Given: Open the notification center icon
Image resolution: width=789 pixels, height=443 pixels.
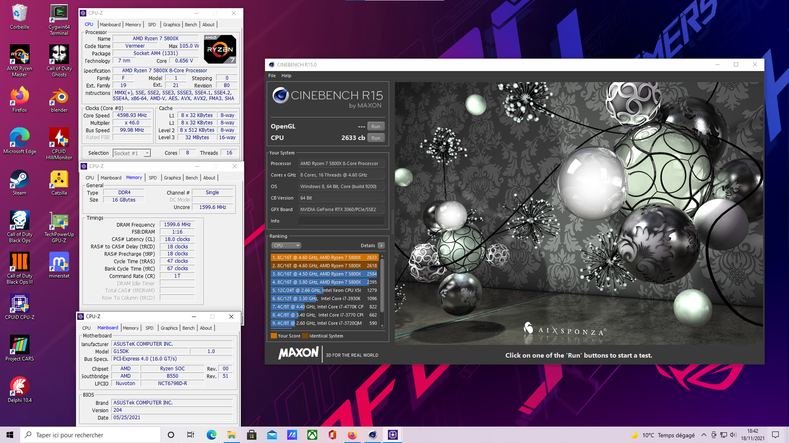Looking at the screenshot, I should point(775,435).
